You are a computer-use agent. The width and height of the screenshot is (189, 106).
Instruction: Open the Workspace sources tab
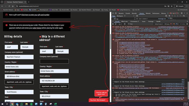120,16
